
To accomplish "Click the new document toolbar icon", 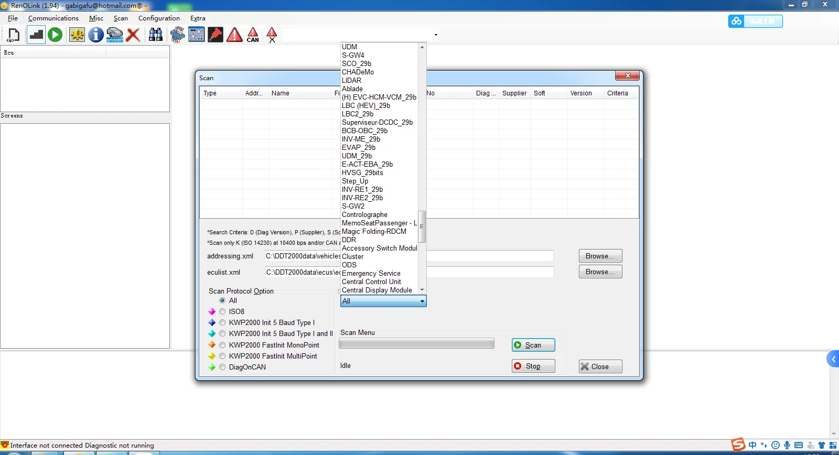I will [14, 35].
